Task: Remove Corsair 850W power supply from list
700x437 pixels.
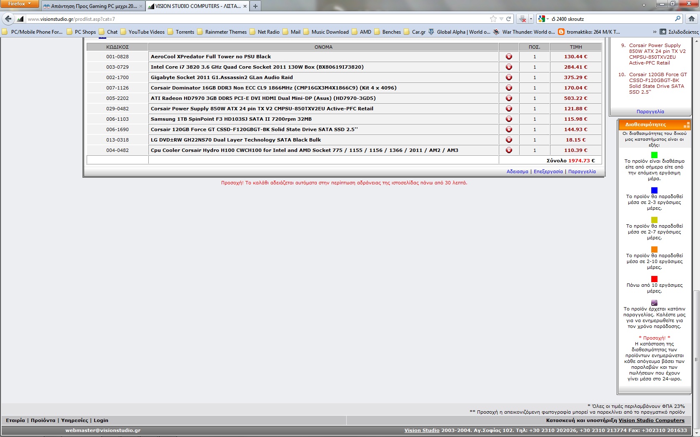Action: [509, 109]
